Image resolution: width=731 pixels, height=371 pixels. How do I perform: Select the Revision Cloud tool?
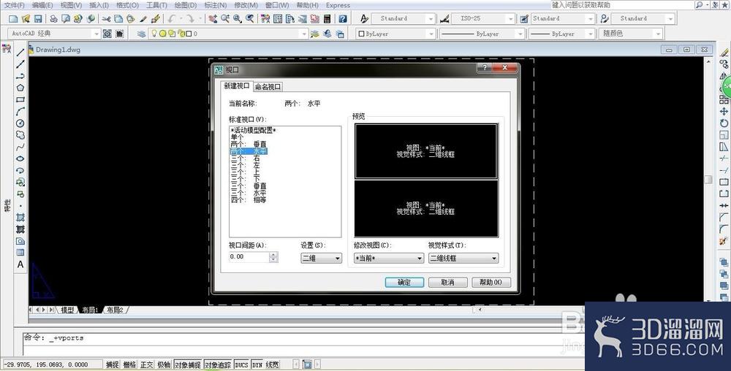point(20,135)
